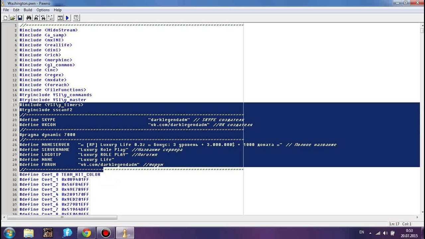
Task: Click the line '#tryinclude YSI\y_master'
Action: tap(53, 100)
